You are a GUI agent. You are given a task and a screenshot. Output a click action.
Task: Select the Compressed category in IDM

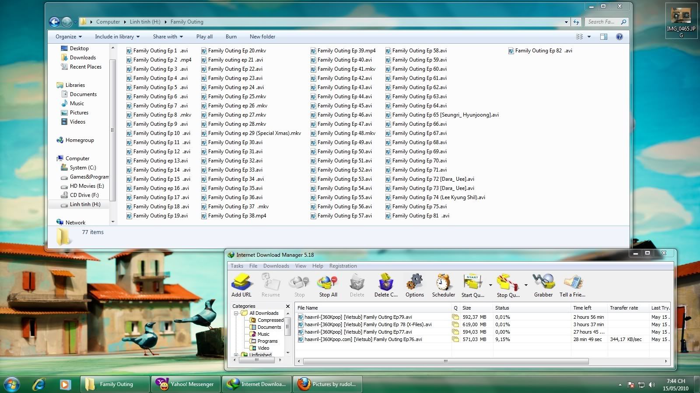tap(270, 320)
